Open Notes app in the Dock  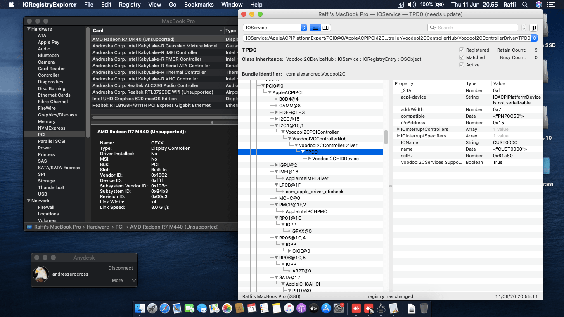click(x=277, y=308)
